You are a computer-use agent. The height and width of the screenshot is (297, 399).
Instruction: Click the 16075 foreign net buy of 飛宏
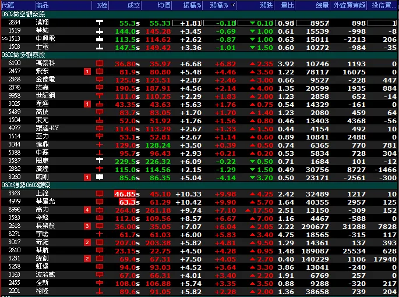click(x=354, y=72)
